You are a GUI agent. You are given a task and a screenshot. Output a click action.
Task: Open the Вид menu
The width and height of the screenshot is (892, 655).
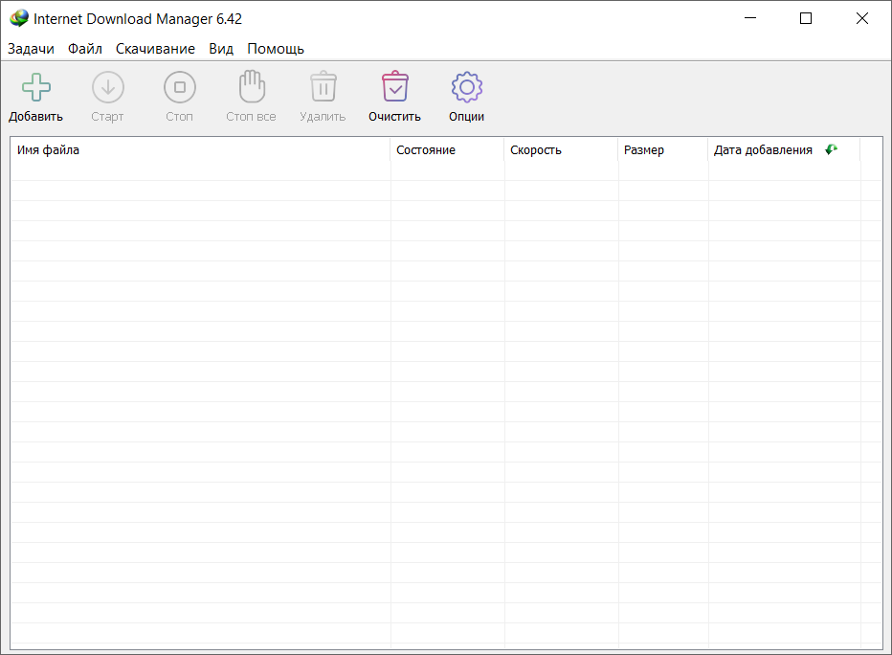point(221,49)
